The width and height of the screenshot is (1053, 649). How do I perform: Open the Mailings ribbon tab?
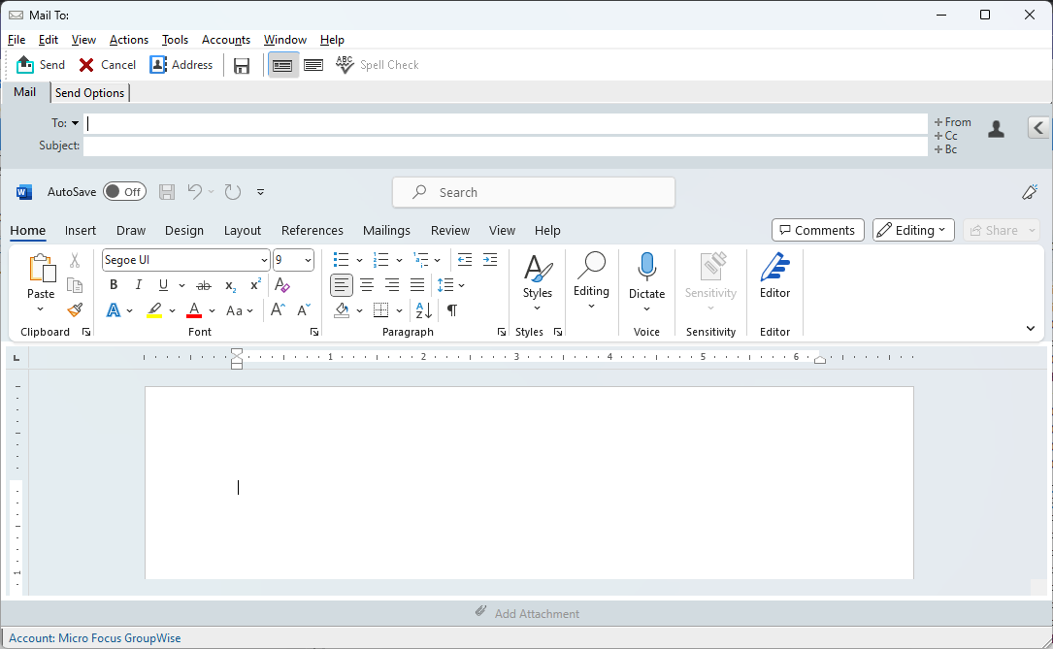tap(386, 231)
